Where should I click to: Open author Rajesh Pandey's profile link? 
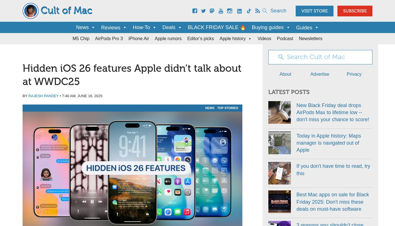click(x=43, y=96)
